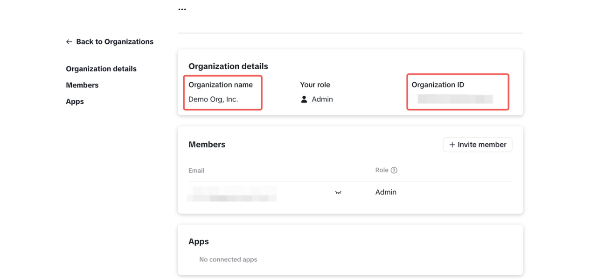Go to Back to Organizations link
The image size is (597, 279).
click(114, 42)
